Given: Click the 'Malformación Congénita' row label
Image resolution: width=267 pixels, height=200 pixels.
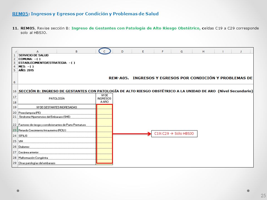Looking at the screenshot, I should [x=33, y=158].
